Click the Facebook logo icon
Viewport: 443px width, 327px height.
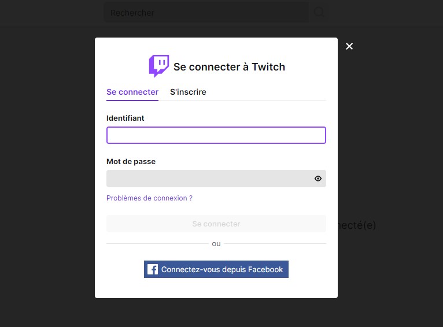coord(153,269)
